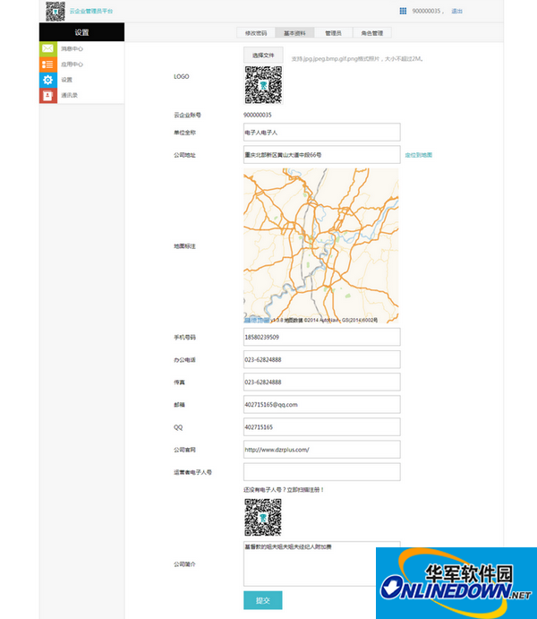Open the green envelope 消息中心 icon

(x=48, y=48)
